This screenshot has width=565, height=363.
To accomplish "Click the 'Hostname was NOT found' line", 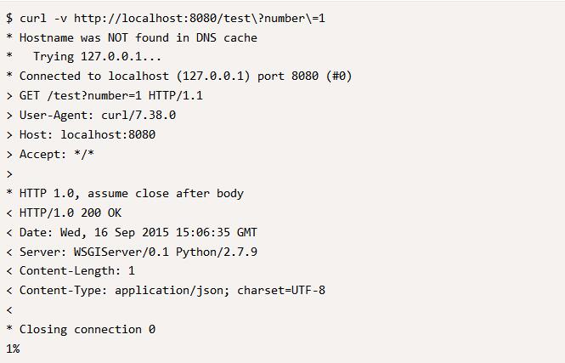I will [x=132, y=37].
